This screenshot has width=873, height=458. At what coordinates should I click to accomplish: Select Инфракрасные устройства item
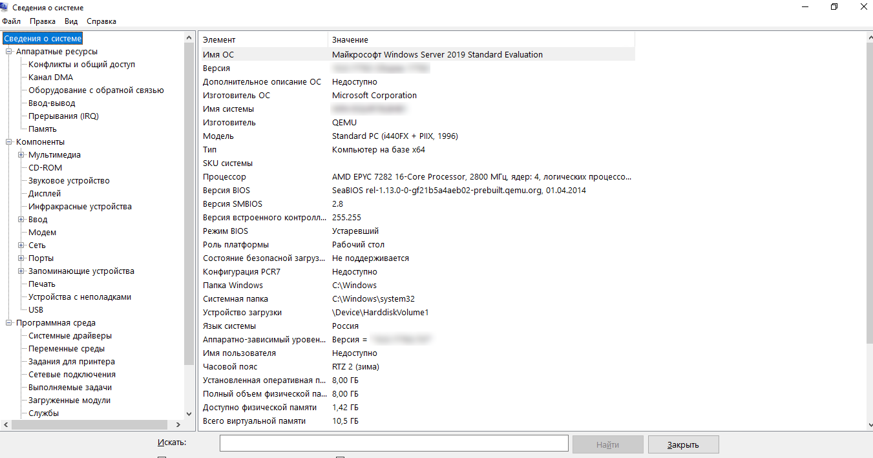[x=80, y=207]
